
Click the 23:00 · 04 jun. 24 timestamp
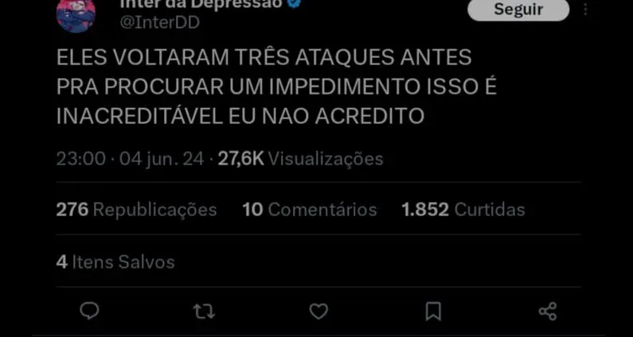[x=130, y=159]
